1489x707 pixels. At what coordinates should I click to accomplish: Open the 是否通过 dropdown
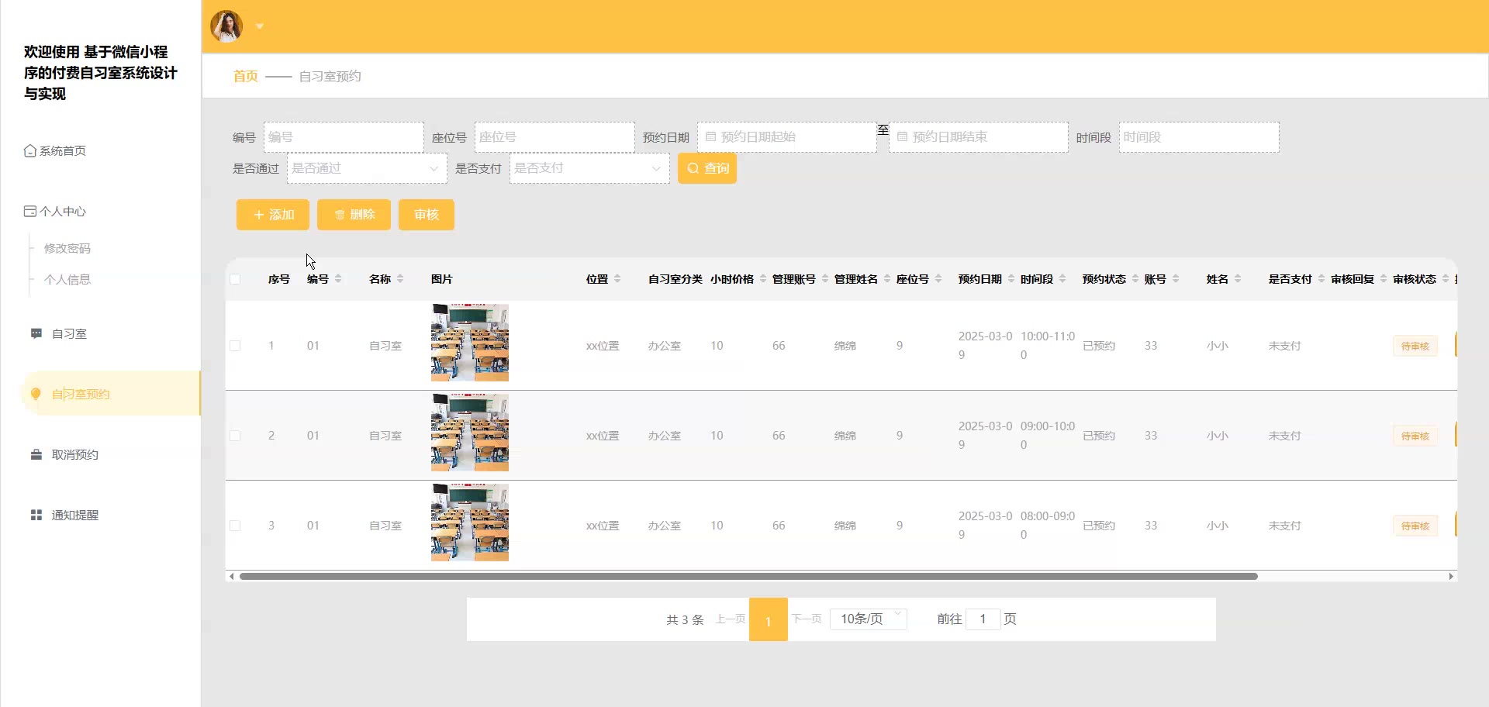pyautogui.click(x=366, y=168)
